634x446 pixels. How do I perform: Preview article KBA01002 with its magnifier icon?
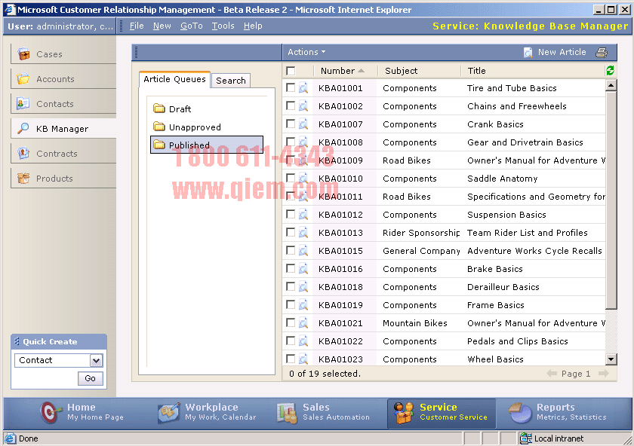(x=303, y=105)
